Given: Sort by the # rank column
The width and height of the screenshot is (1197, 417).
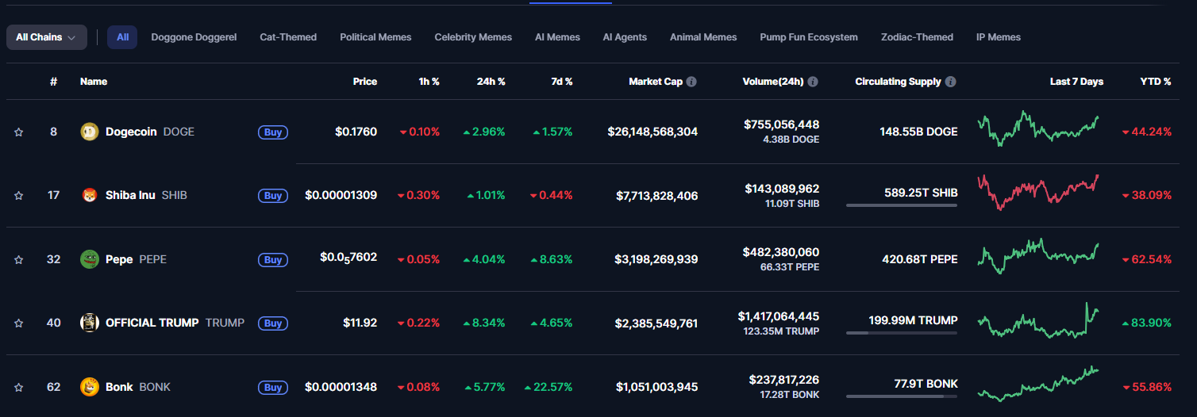Looking at the screenshot, I should (x=53, y=82).
